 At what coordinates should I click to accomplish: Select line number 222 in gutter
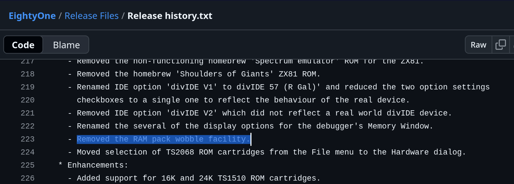point(28,126)
